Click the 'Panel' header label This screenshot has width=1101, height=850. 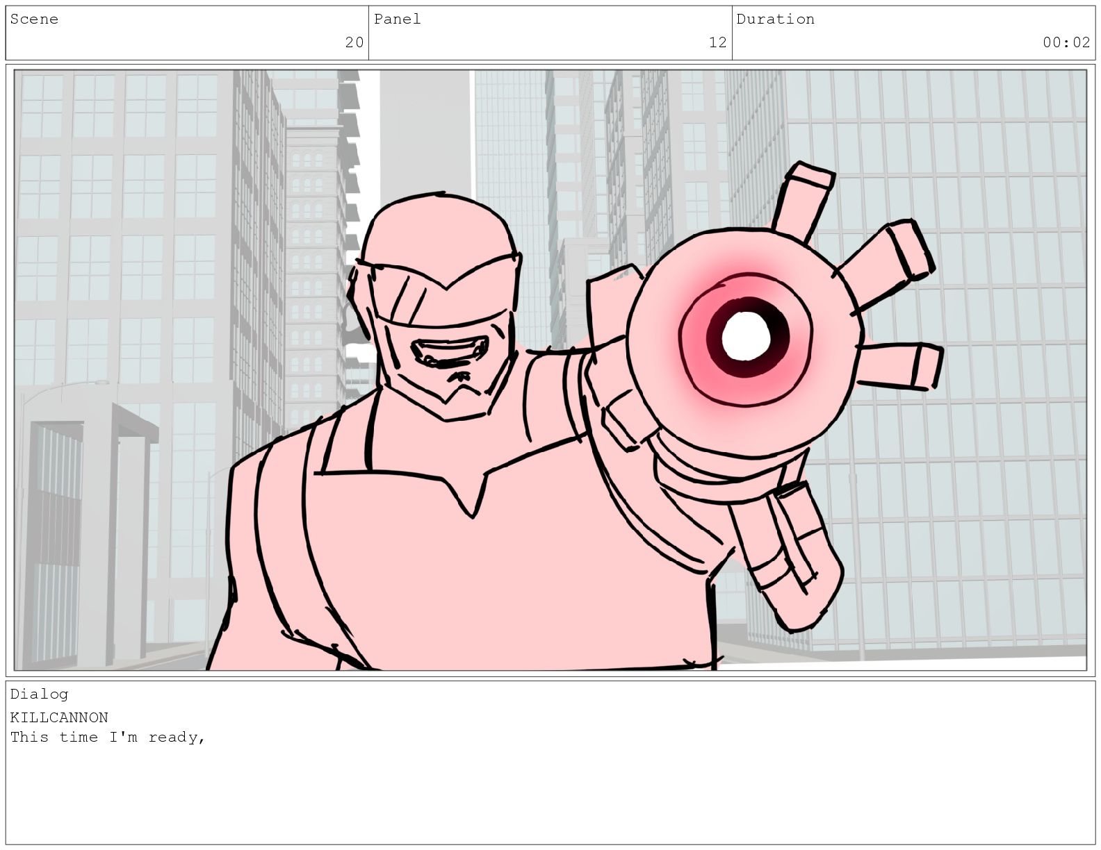[x=398, y=19]
